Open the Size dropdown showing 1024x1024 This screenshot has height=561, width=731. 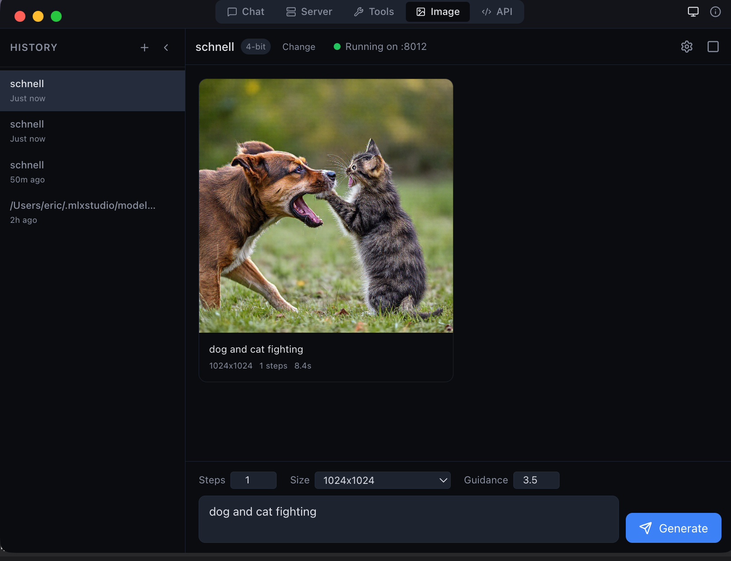coord(382,480)
